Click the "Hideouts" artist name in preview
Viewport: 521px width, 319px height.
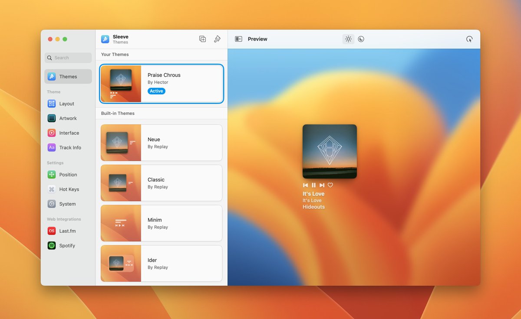point(313,207)
